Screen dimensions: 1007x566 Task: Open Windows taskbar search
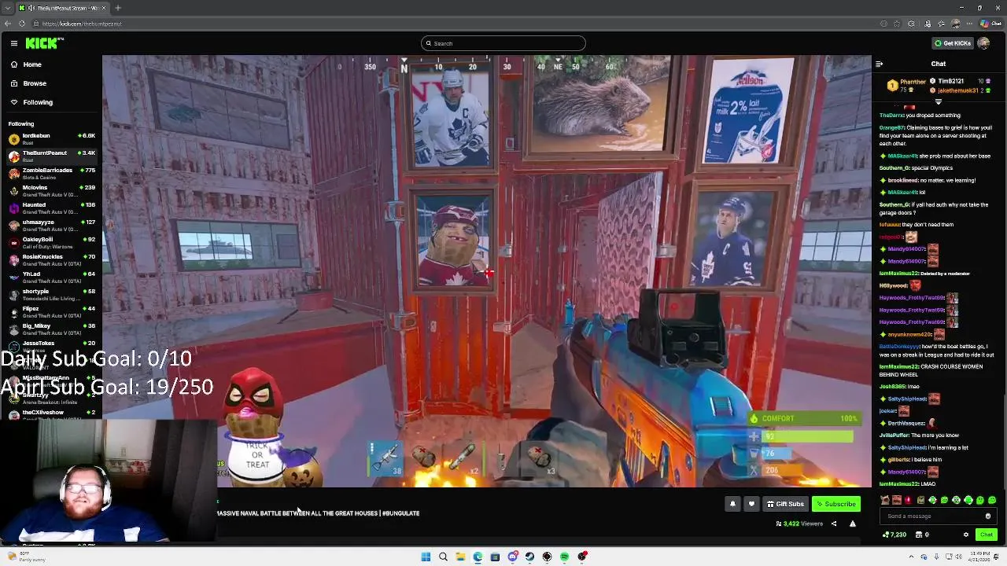click(443, 557)
